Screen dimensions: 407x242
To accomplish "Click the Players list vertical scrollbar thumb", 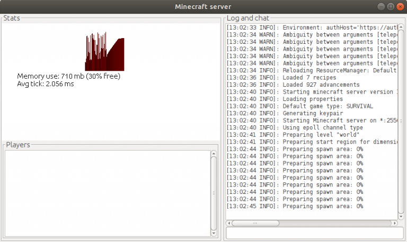I will (x=214, y=193).
